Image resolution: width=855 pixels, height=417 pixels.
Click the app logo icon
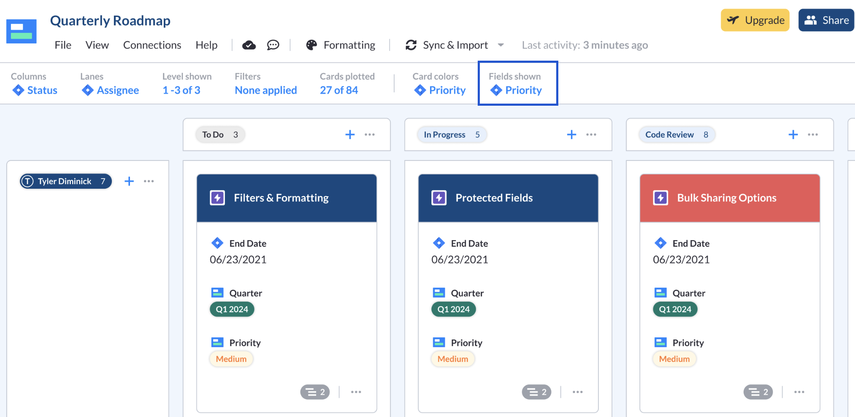pos(22,31)
